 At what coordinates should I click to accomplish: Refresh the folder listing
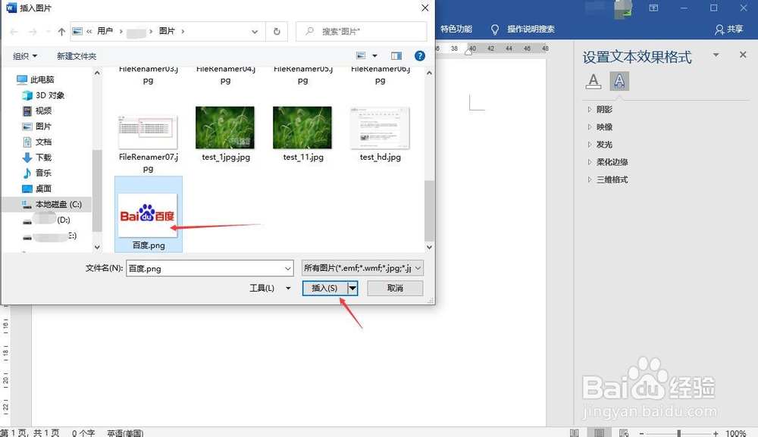pos(277,31)
